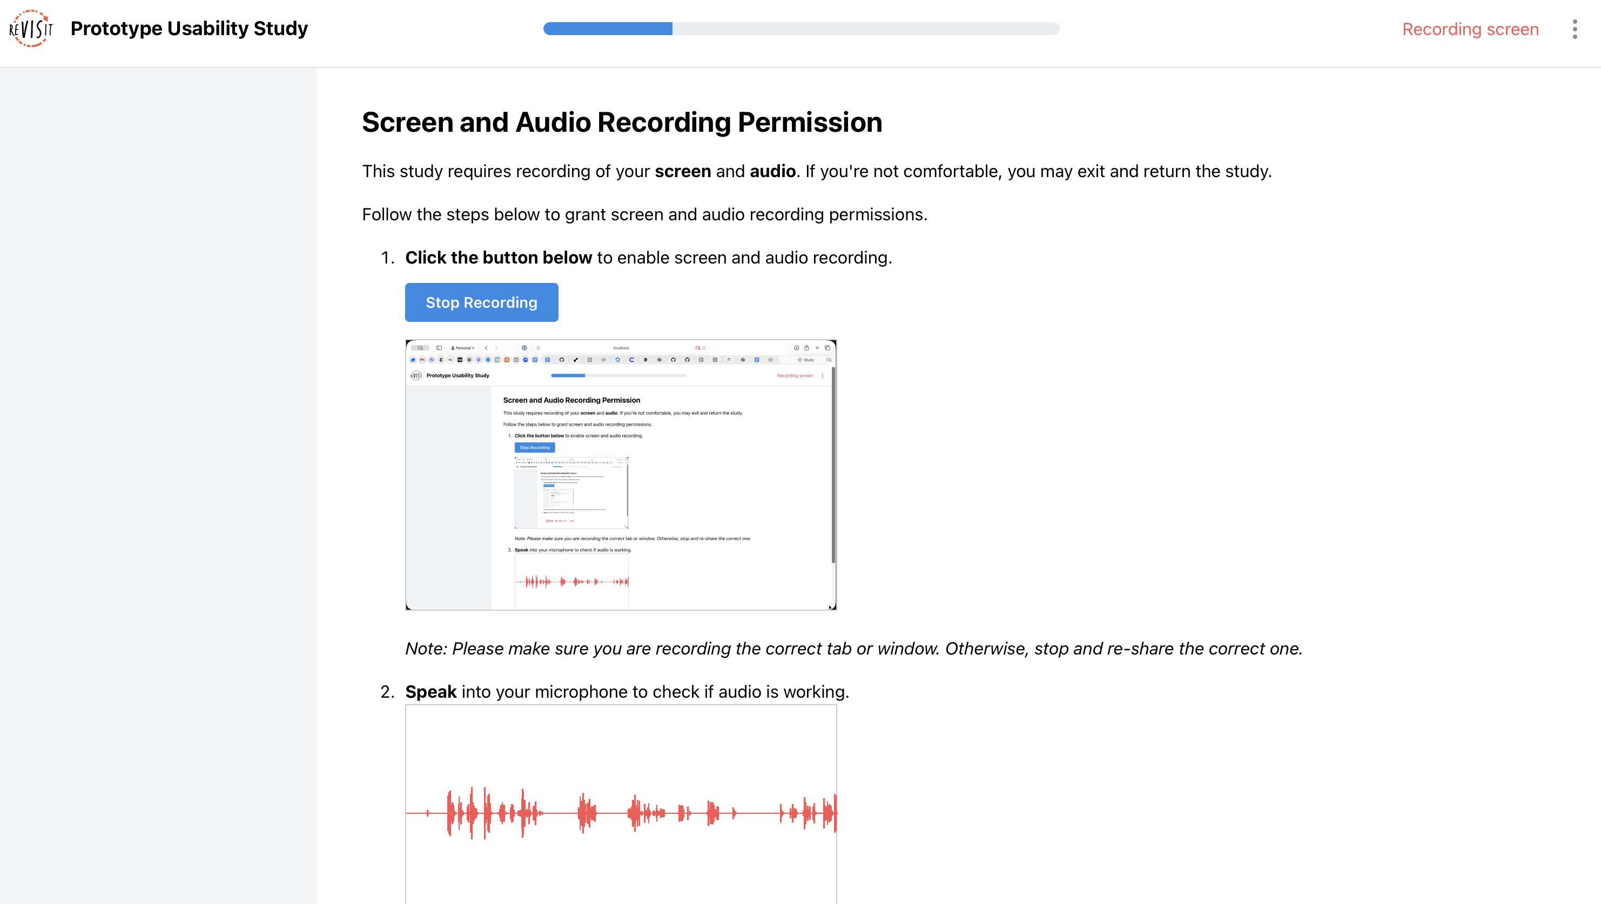Click Stop Recording inside the embedded screenshot
The height and width of the screenshot is (904, 1601).
[x=536, y=447]
